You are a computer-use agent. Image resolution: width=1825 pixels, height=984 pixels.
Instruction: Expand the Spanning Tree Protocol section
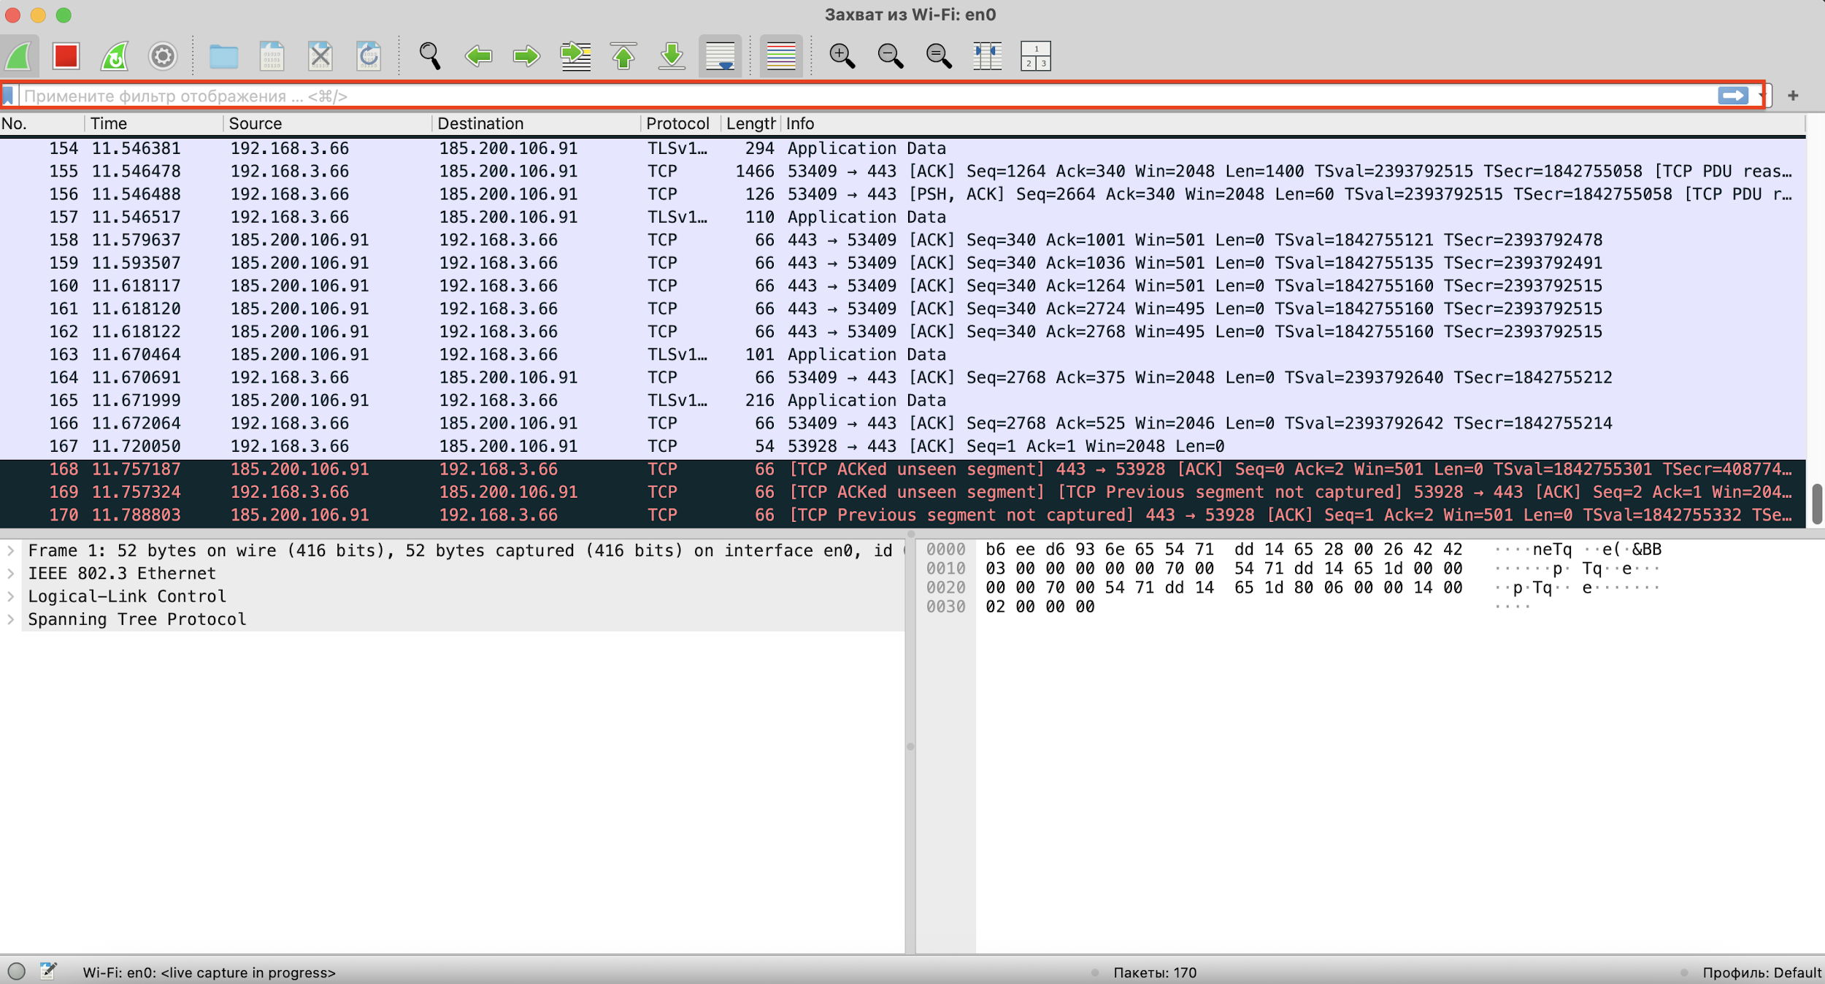pyautogui.click(x=11, y=619)
